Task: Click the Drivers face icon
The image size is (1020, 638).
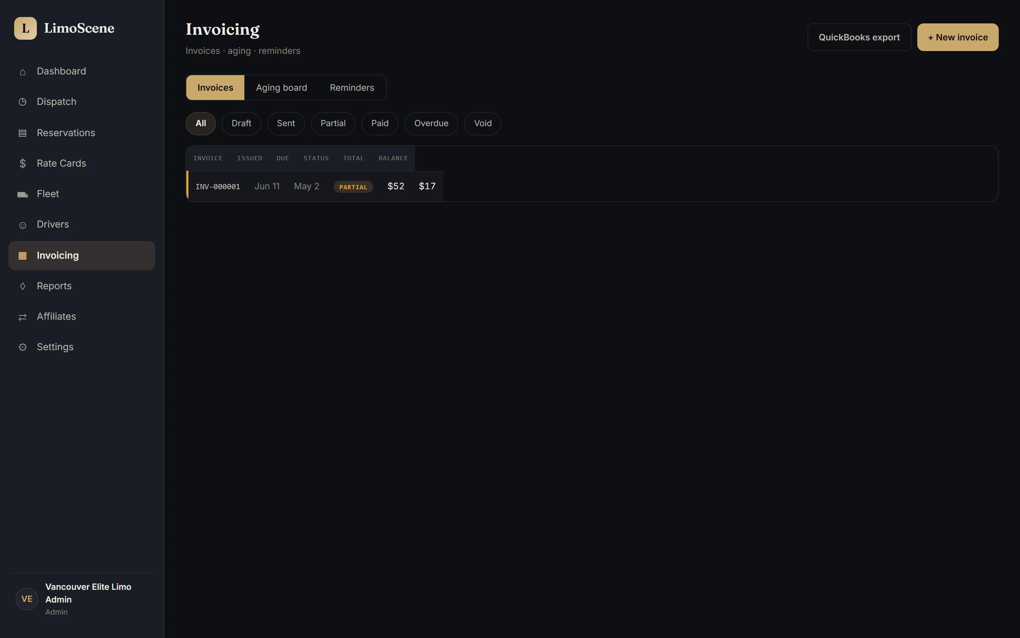Action: pyautogui.click(x=23, y=225)
